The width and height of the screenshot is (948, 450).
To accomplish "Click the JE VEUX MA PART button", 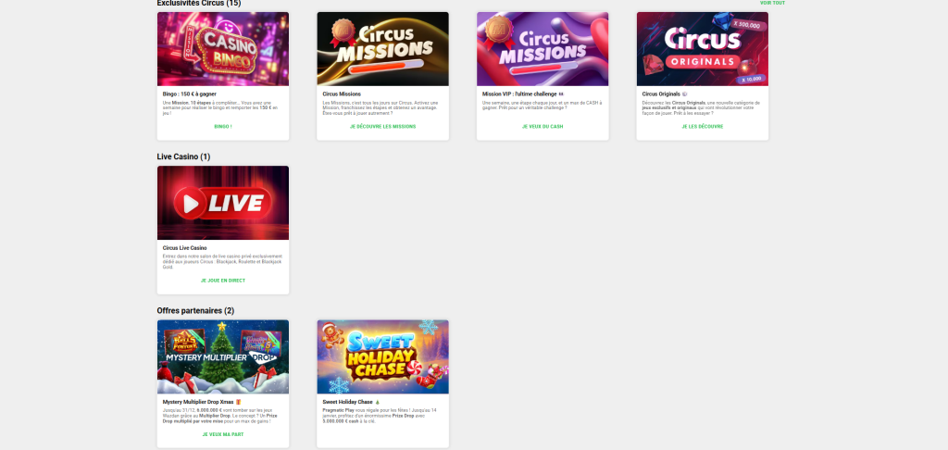I will click(x=223, y=434).
